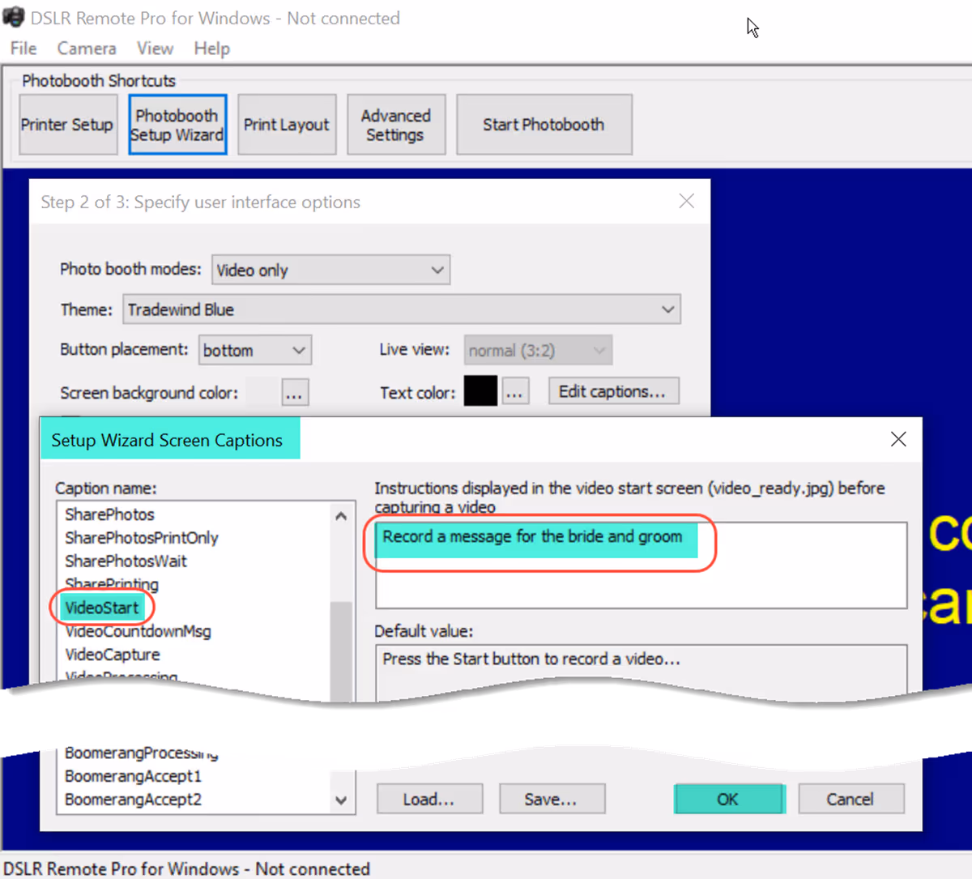Click the Printer Setup shortcut button
Screen dimensions: 972x879
(67, 125)
